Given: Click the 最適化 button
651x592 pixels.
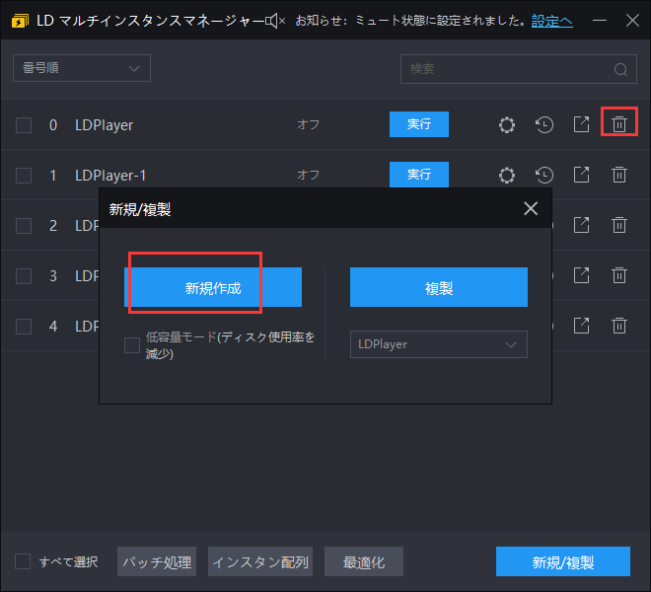Looking at the screenshot, I should (364, 561).
